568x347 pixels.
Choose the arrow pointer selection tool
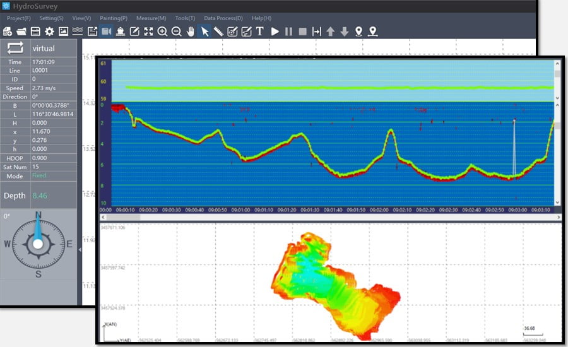204,31
